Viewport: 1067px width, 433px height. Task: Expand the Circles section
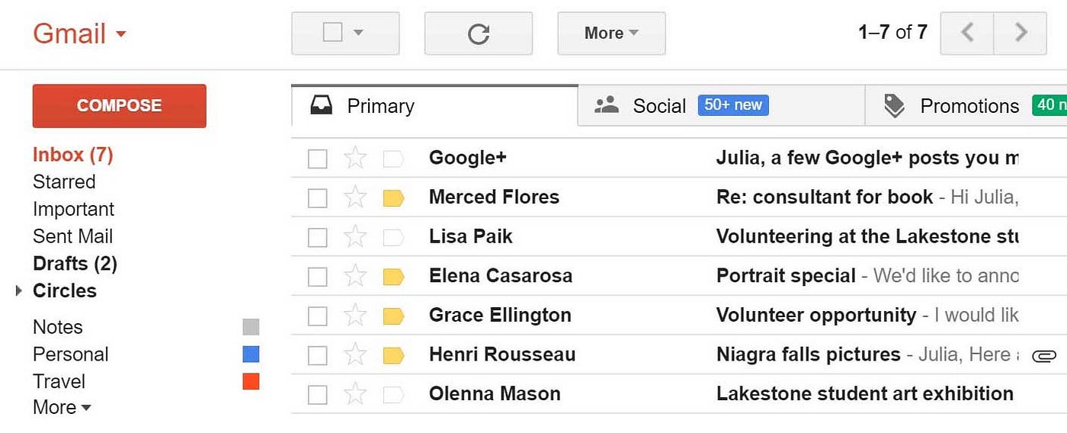tap(19, 290)
